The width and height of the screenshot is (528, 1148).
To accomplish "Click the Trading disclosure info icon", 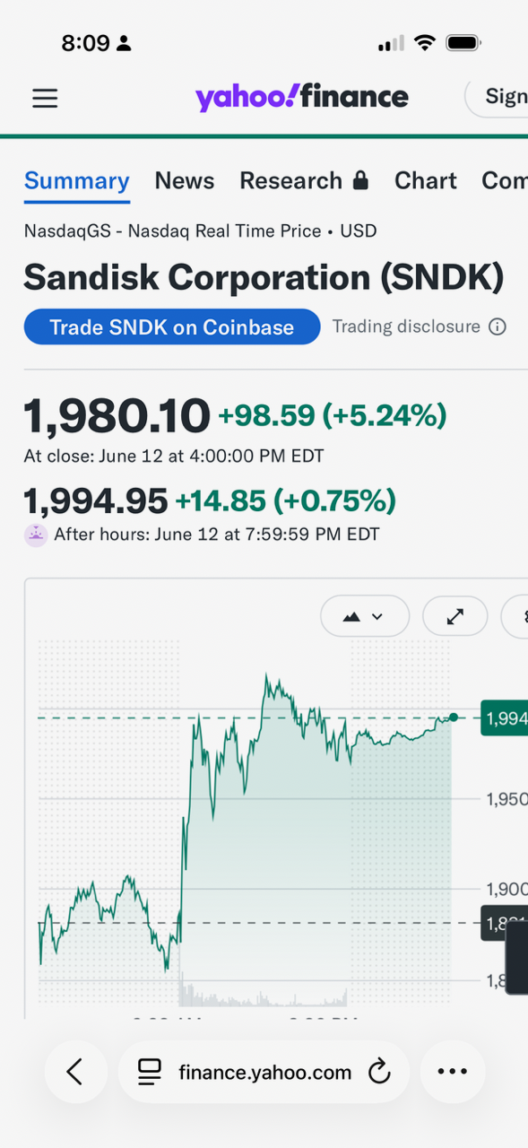I will (498, 326).
